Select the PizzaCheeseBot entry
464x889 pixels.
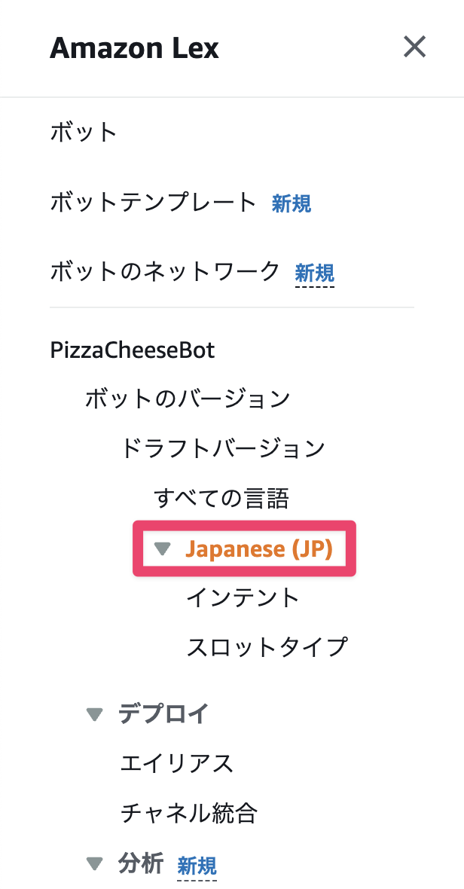coord(132,350)
